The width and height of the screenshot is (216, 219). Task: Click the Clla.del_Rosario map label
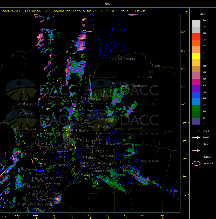122,59
